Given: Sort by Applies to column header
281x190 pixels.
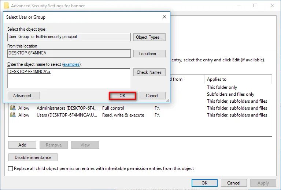Looking at the screenshot, I should 217,79.
